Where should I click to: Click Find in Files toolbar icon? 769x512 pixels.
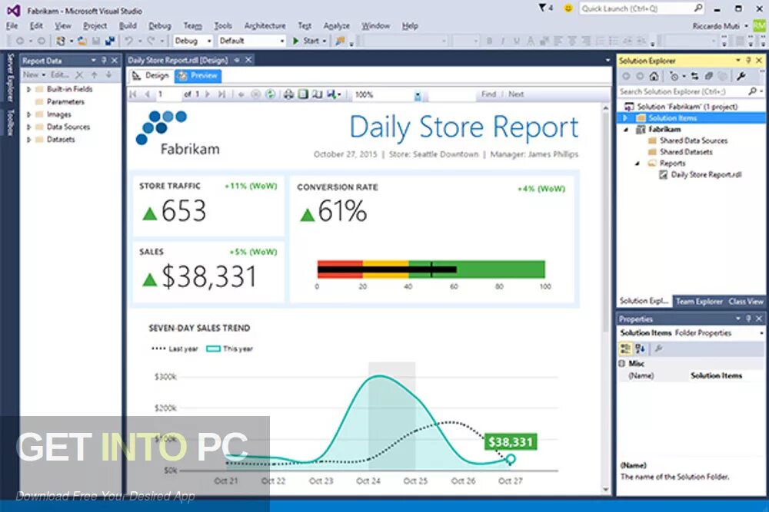coord(340,41)
